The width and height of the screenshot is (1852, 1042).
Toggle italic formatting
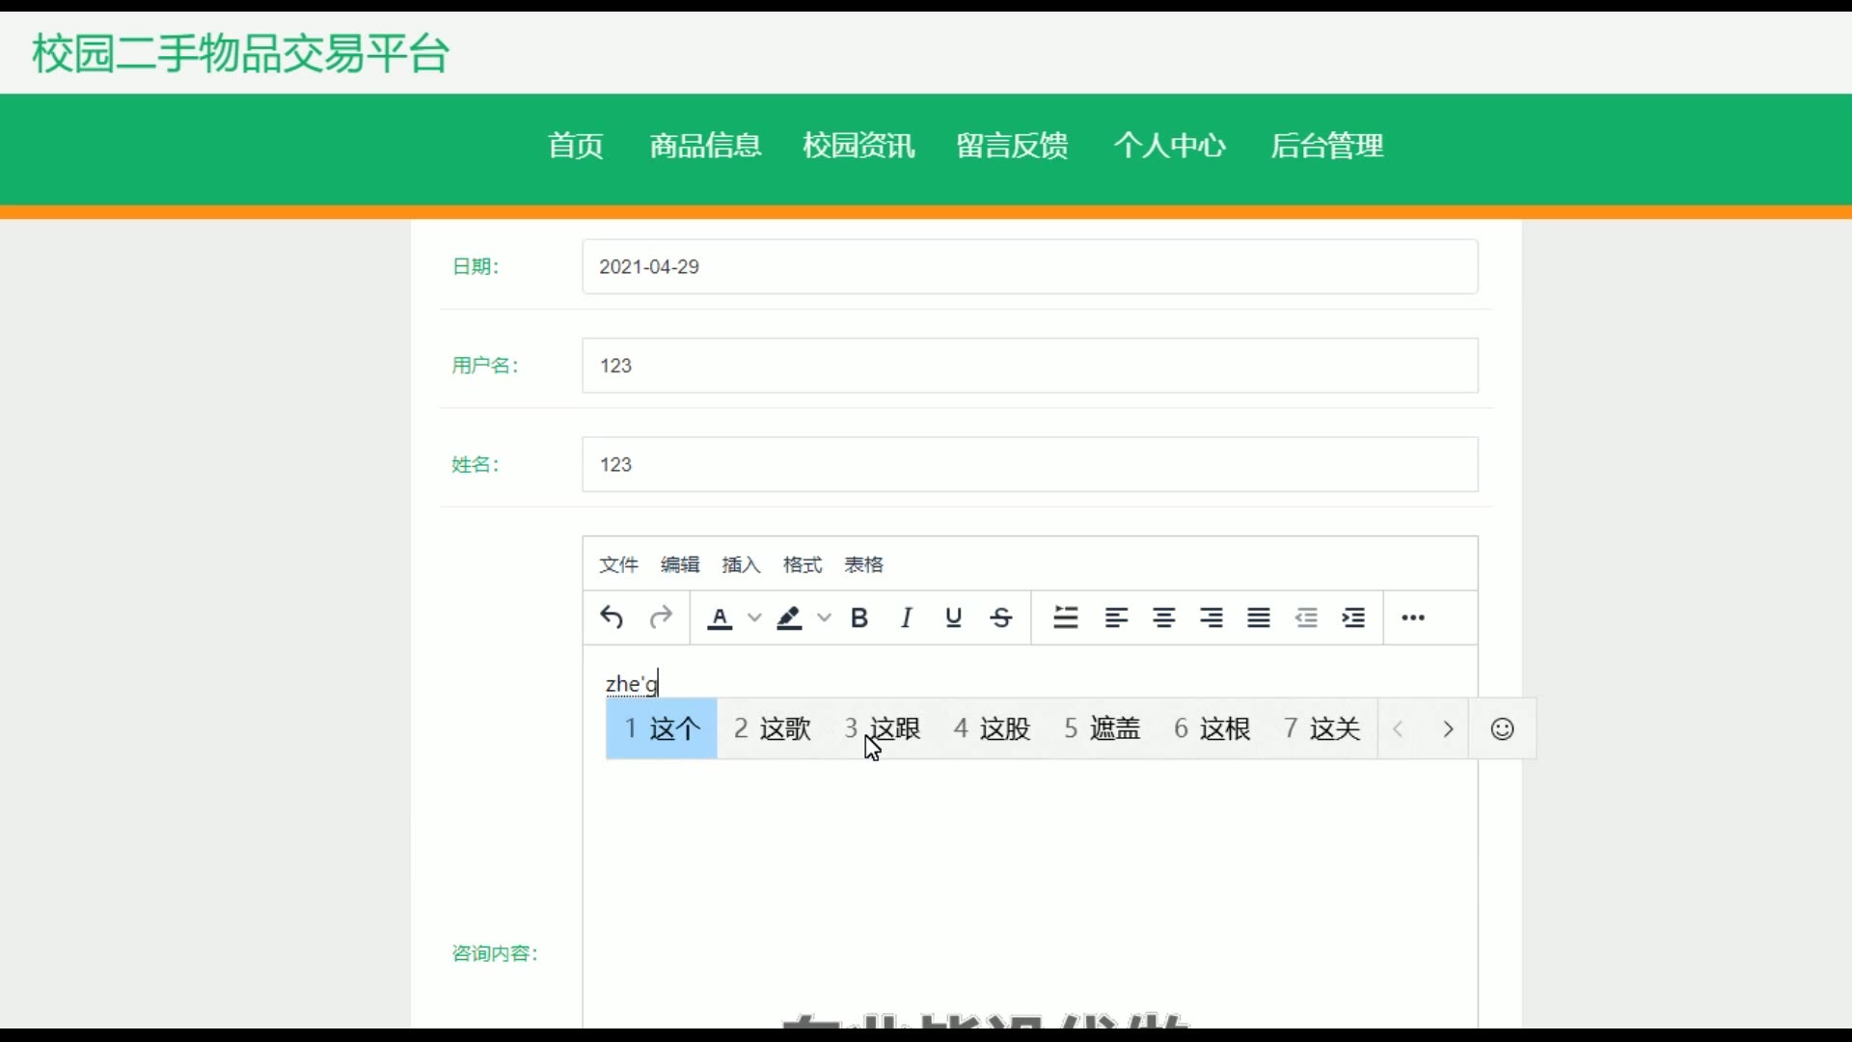[x=907, y=617]
